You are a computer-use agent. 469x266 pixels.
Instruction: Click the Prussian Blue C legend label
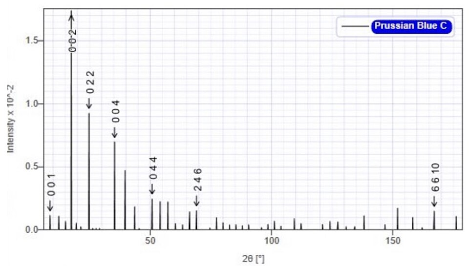click(x=411, y=26)
